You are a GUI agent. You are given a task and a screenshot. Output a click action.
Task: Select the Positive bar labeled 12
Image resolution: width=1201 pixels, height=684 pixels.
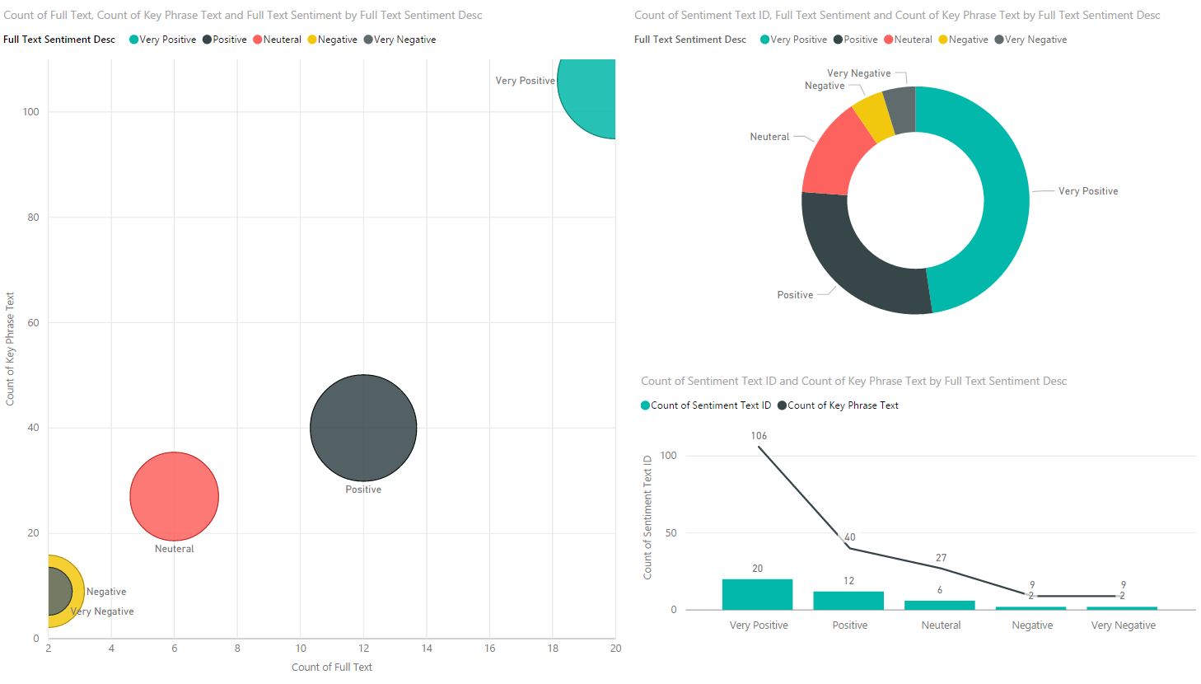[x=848, y=600]
